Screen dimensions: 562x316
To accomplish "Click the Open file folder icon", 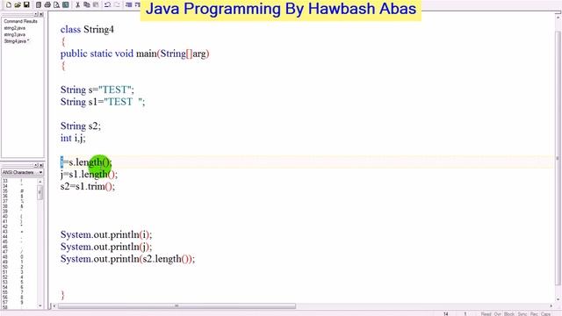I will pyautogui.click(x=18, y=4).
